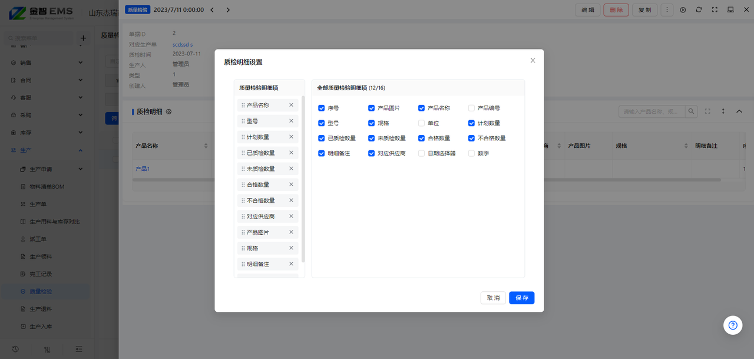Viewport: 754px width, 359px height.
Task: Click the product search input field
Action: tap(652, 111)
